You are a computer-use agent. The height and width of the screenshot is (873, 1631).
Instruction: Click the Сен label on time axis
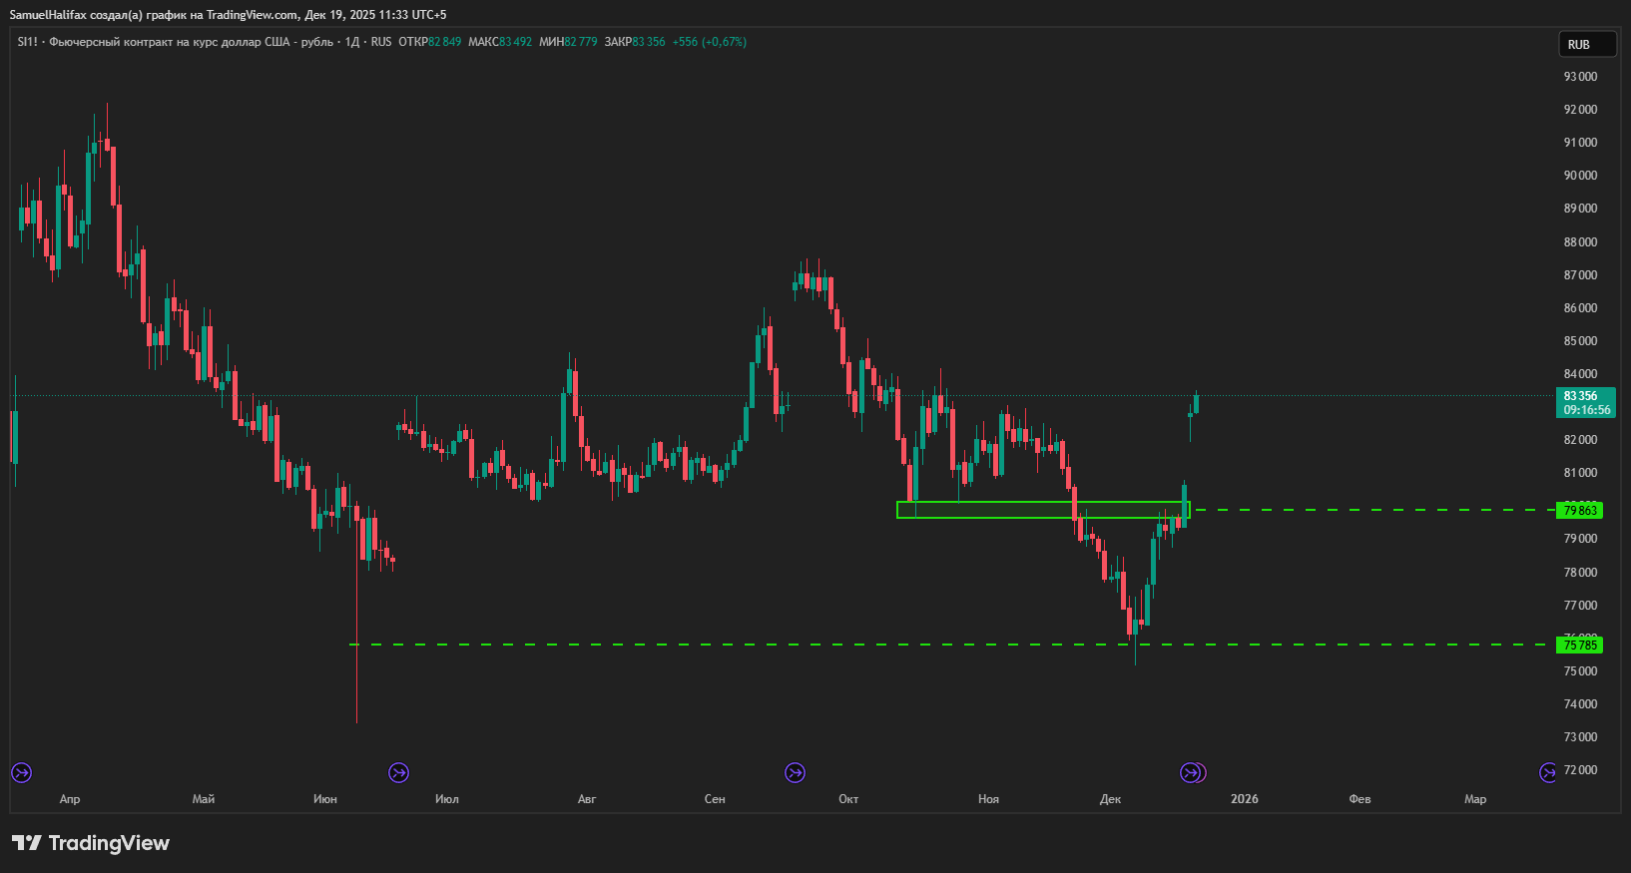click(715, 799)
